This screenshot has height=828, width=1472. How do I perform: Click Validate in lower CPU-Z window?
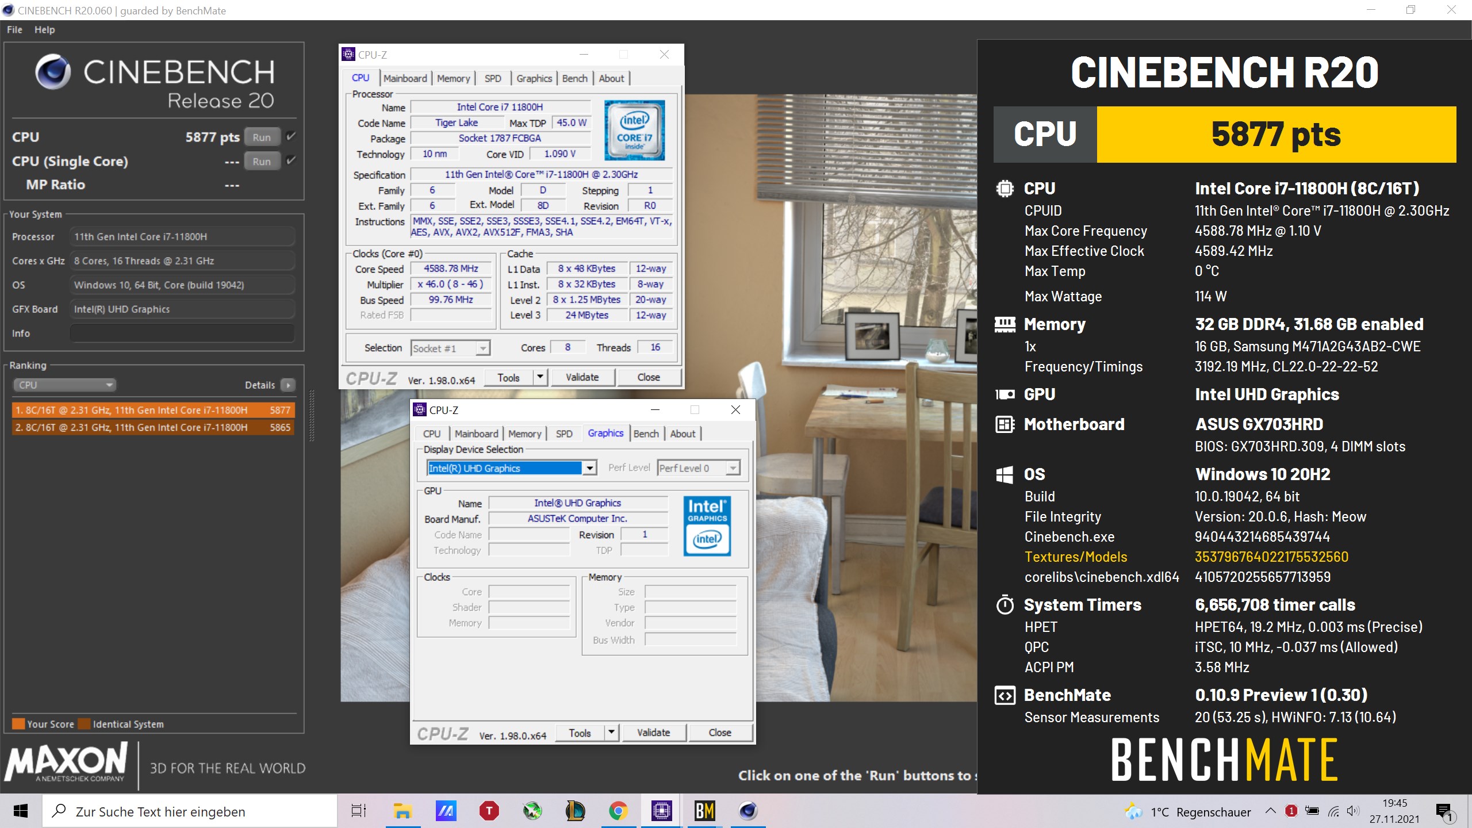click(x=653, y=733)
